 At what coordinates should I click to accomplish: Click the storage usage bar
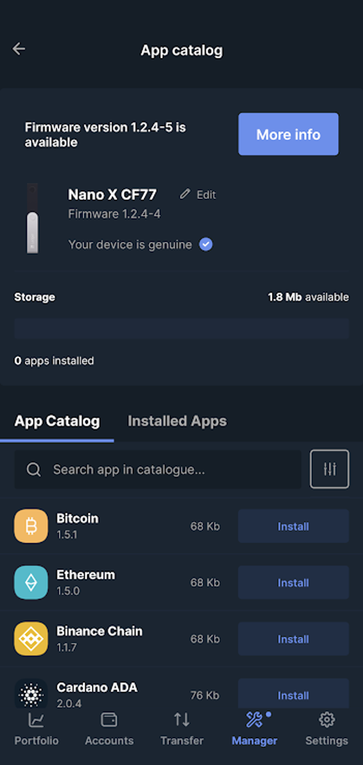tap(181, 328)
